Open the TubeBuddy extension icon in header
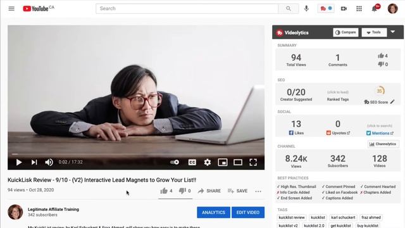 (x=326, y=8)
